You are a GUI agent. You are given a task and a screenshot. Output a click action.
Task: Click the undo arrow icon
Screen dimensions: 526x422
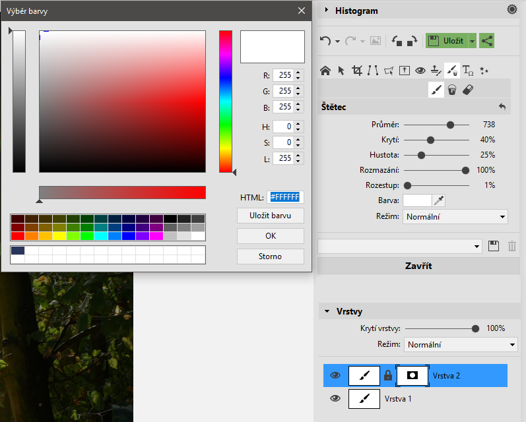point(325,41)
